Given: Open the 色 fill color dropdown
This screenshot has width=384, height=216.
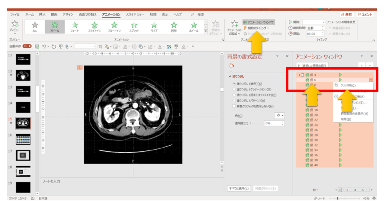Looking at the screenshot, I should [280, 115].
